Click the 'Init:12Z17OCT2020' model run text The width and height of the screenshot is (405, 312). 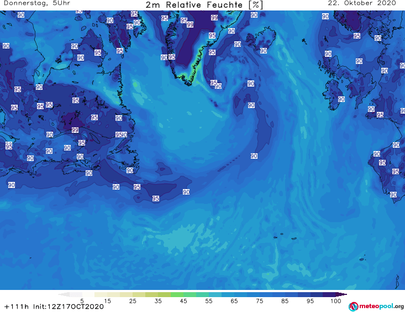(x=69, y=307)
